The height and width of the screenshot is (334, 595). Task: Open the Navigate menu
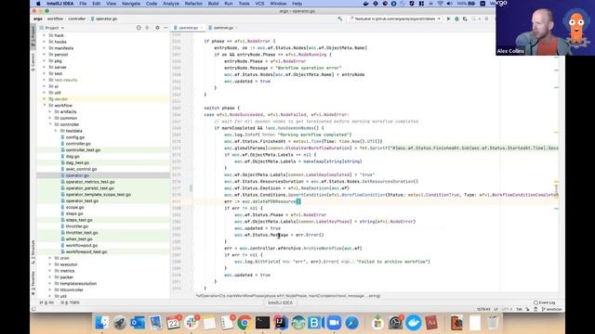(x=131, y=4)
